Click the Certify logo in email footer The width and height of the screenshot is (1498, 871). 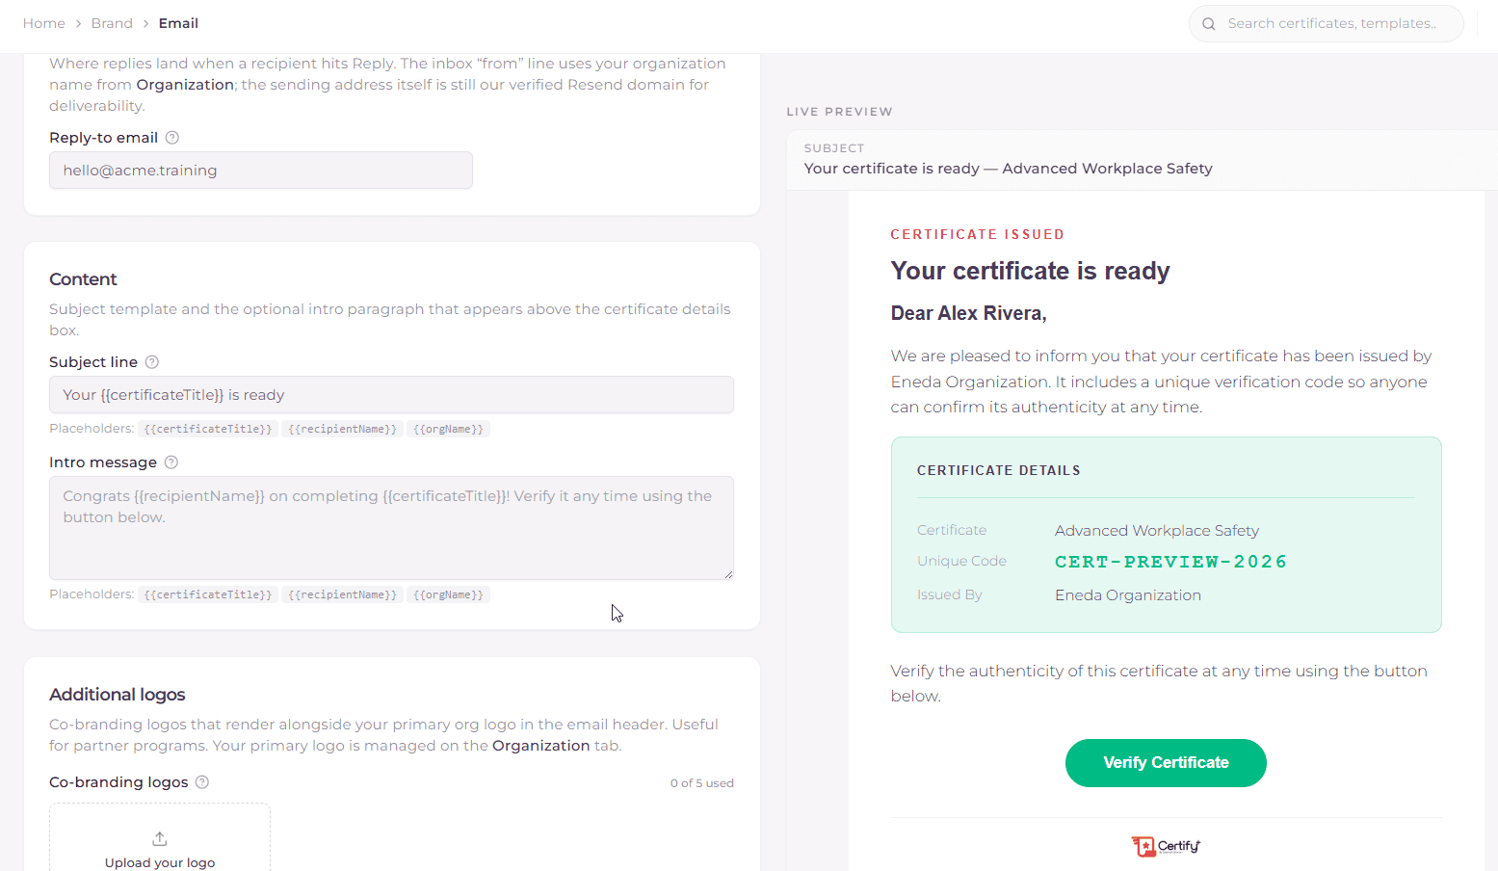coord(1166,846)
